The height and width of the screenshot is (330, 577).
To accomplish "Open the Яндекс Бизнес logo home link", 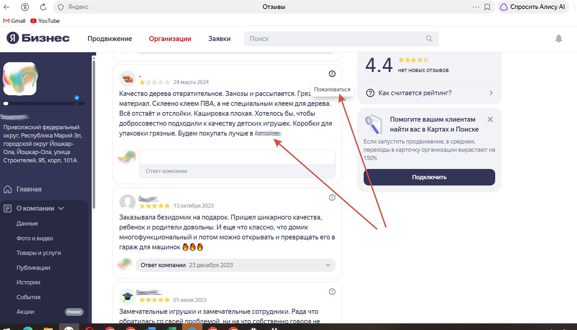I will [x=38, y=38].
